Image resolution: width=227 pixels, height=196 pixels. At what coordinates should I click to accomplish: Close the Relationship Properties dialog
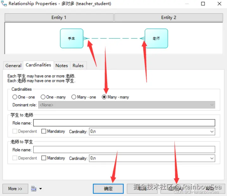coord(219,3)
